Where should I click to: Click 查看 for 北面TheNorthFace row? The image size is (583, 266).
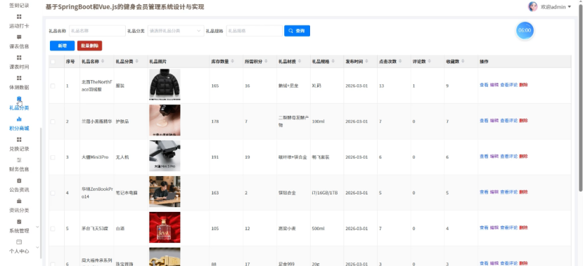point(484,85)
